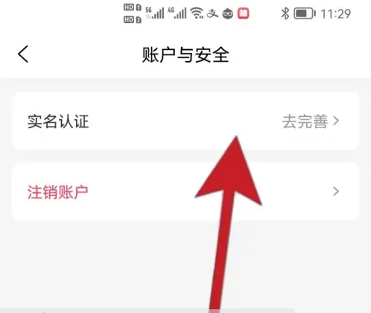Expand the chevron beside 去完善

tap(336, 121)
